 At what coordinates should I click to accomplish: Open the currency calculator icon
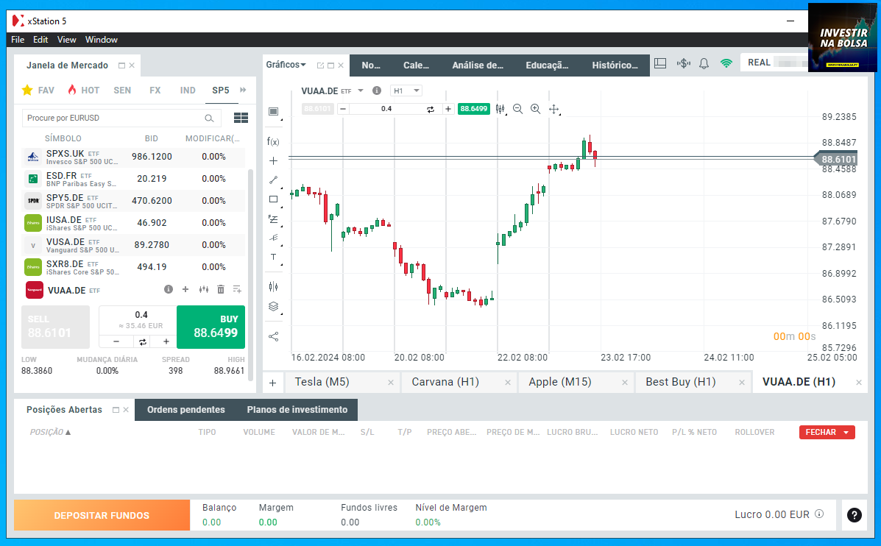[x=683, y=63]
